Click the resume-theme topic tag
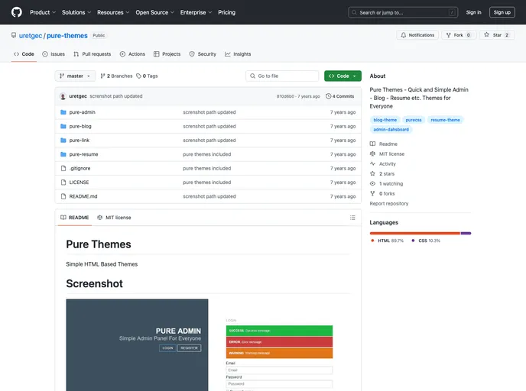The image size is (526, 391). coord(446,120)
